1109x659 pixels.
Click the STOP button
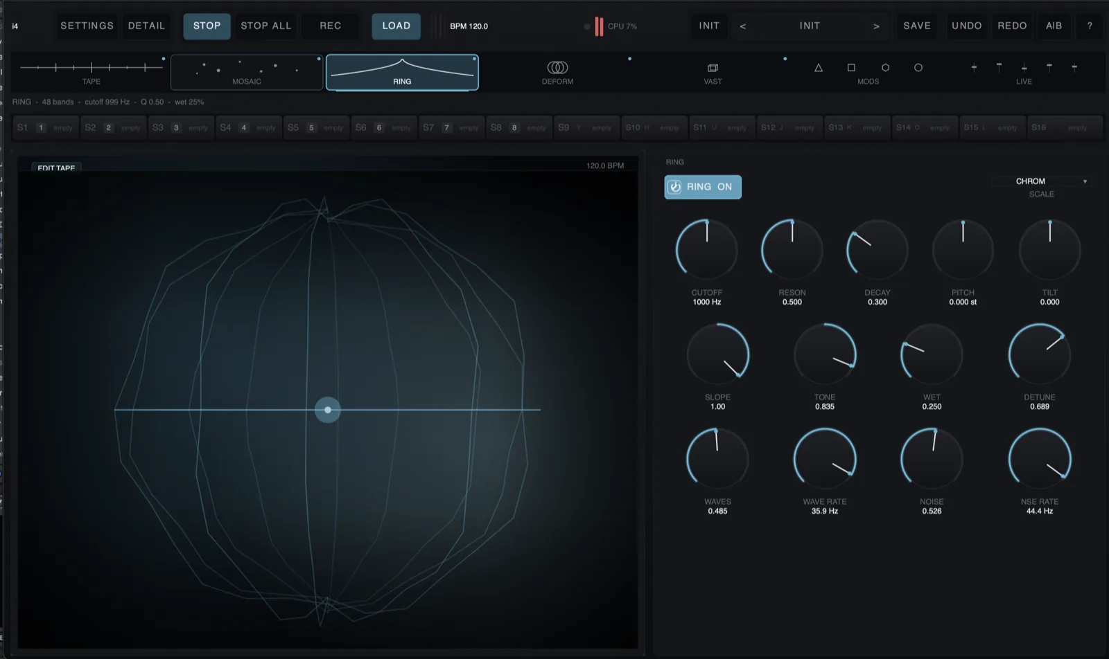point(207,26)
